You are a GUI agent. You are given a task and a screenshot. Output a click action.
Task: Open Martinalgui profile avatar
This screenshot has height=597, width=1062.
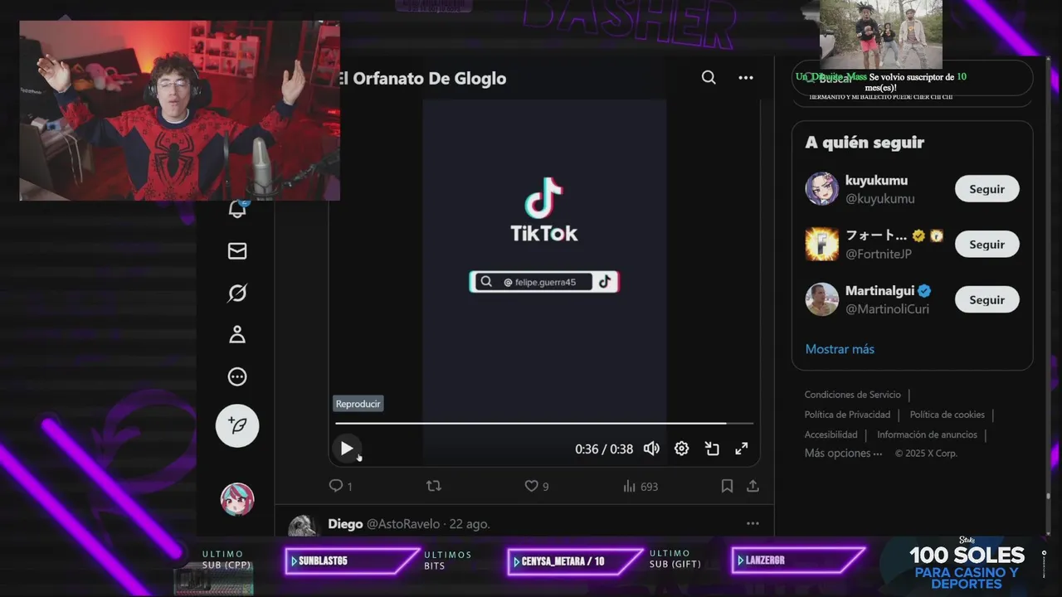(x=821, y=299)
